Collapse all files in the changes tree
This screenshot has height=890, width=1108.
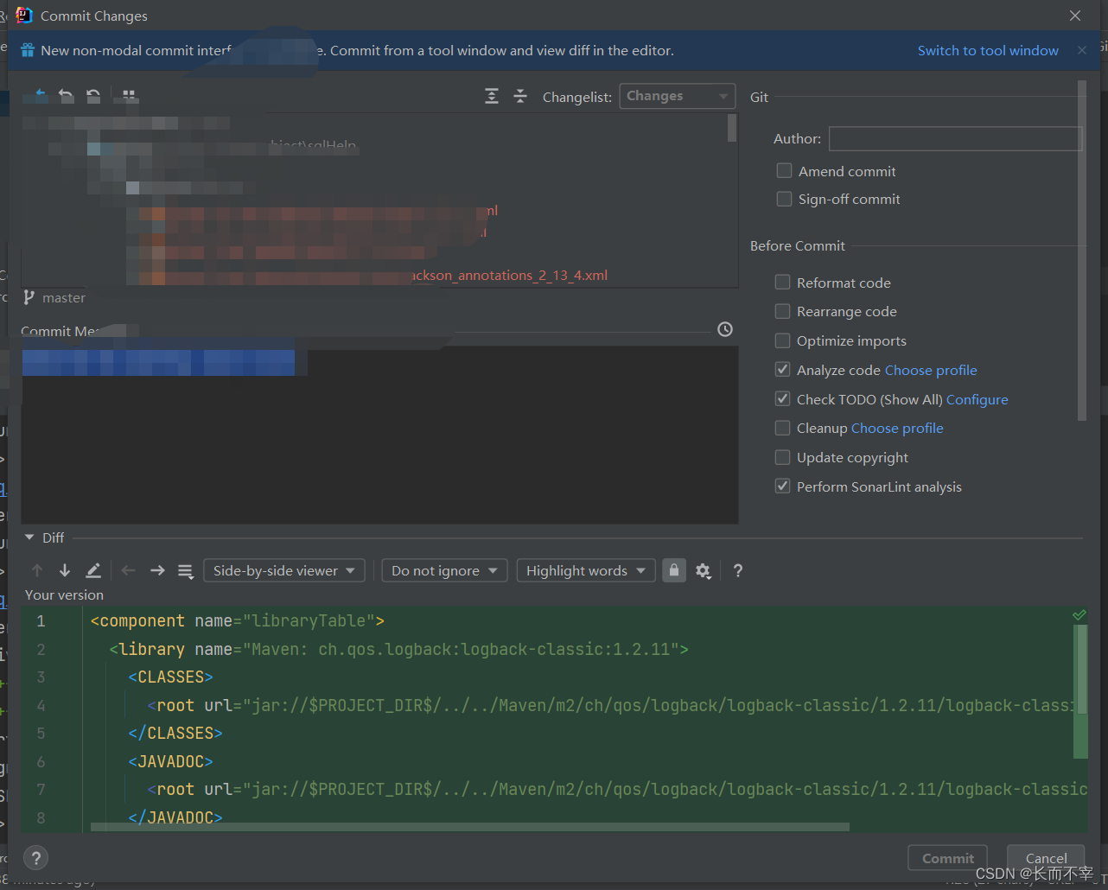(x=520, y=96)
